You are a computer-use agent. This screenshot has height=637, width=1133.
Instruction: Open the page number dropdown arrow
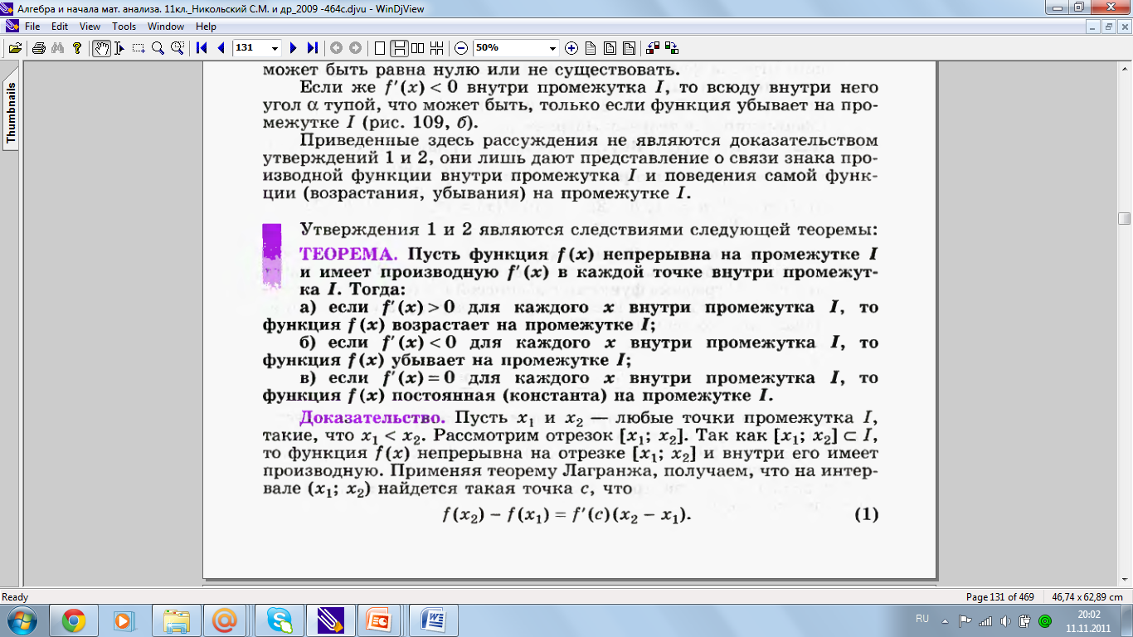(x=275, y=48)
